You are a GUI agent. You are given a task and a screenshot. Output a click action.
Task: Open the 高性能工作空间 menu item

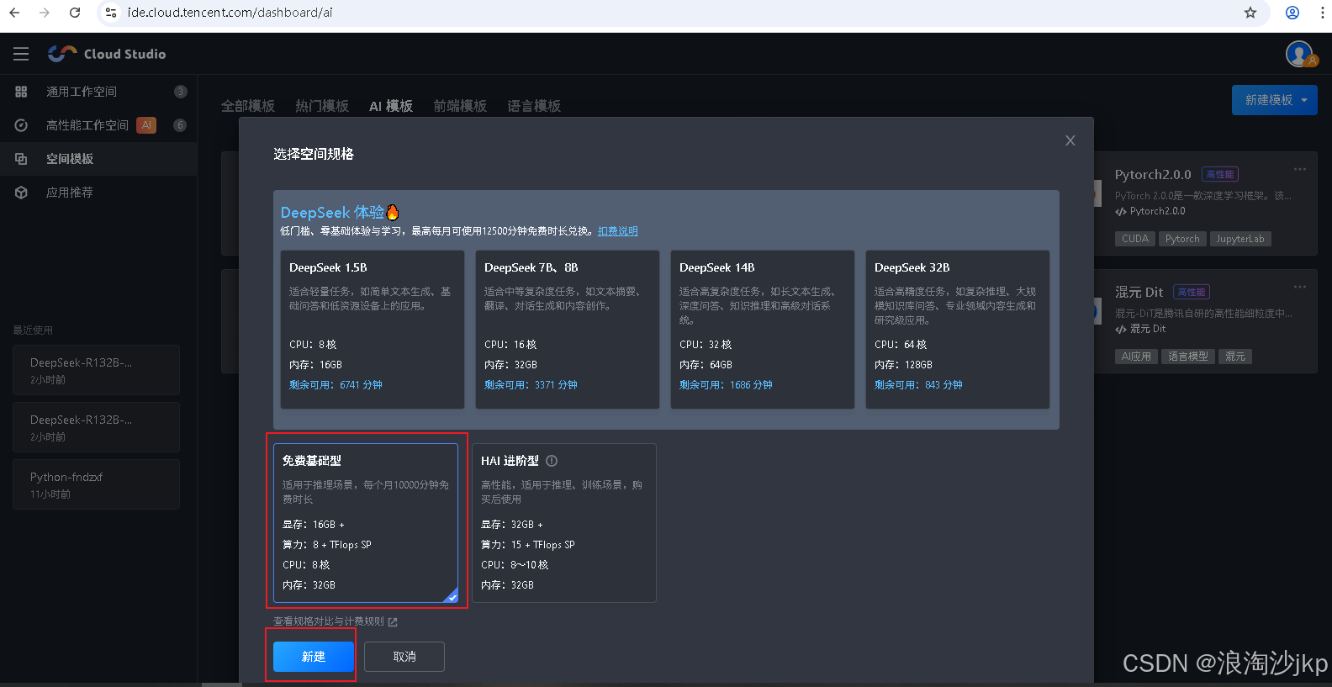[x=98, y=125]
